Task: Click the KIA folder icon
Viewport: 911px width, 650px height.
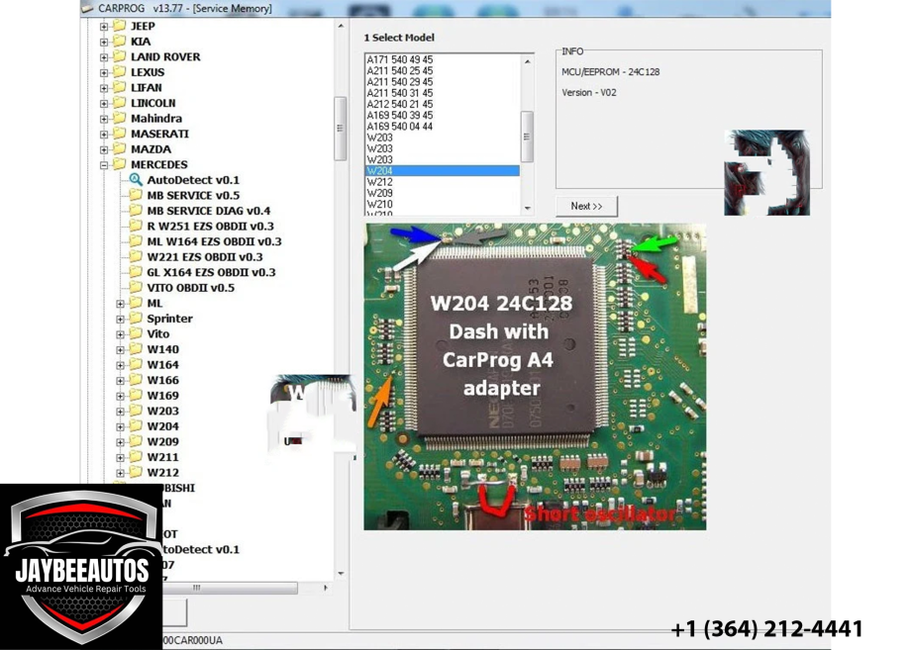Action: [x=119, y=42]
